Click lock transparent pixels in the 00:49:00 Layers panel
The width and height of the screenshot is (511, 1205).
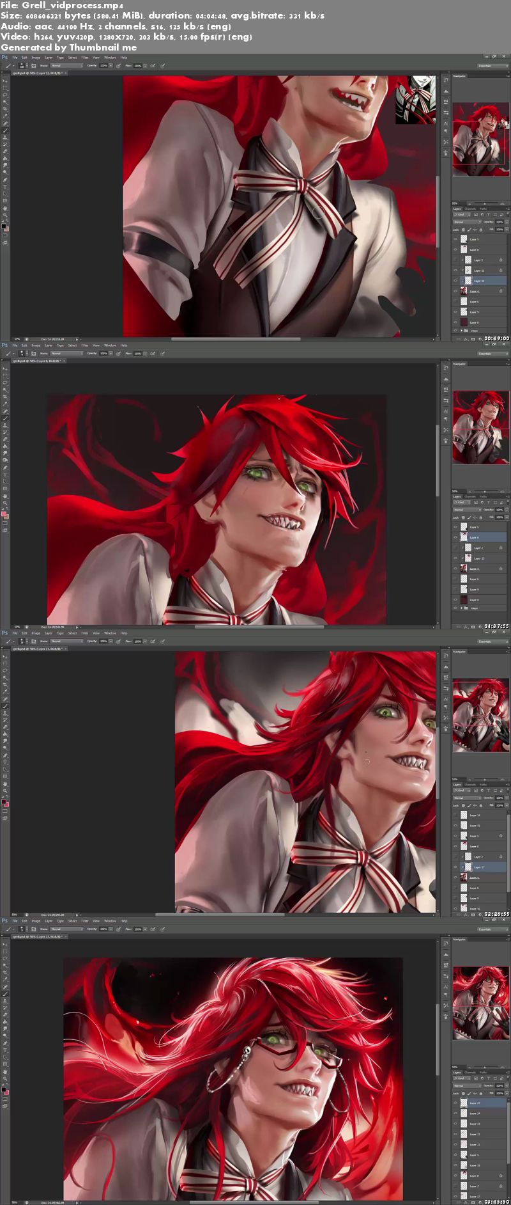point(463,230)
